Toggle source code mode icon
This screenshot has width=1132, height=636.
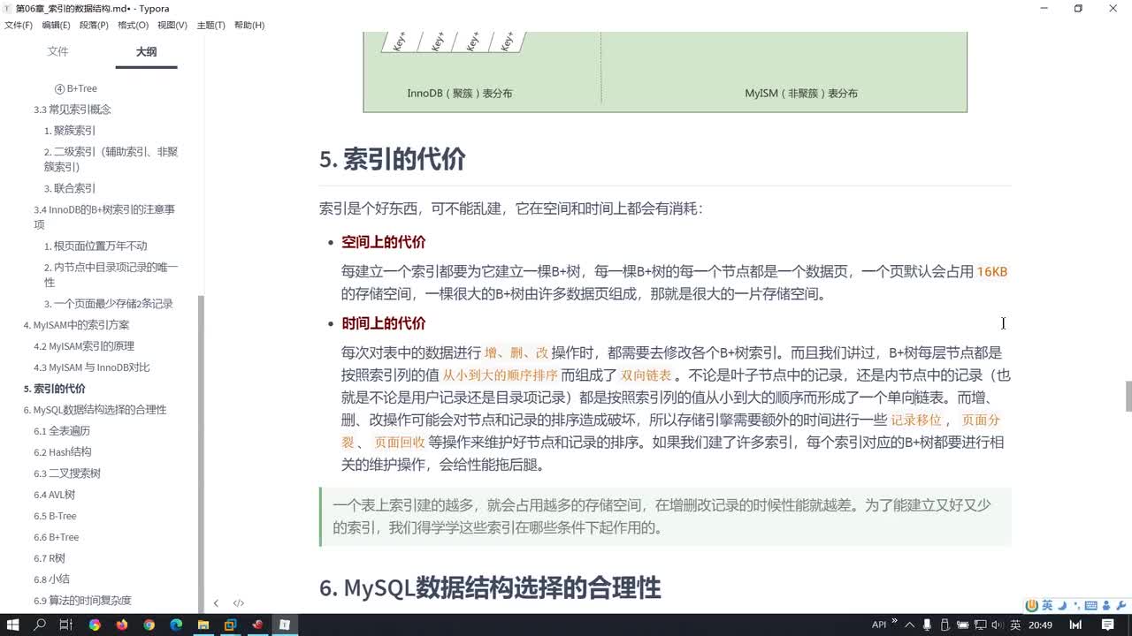tap(239, 603)
